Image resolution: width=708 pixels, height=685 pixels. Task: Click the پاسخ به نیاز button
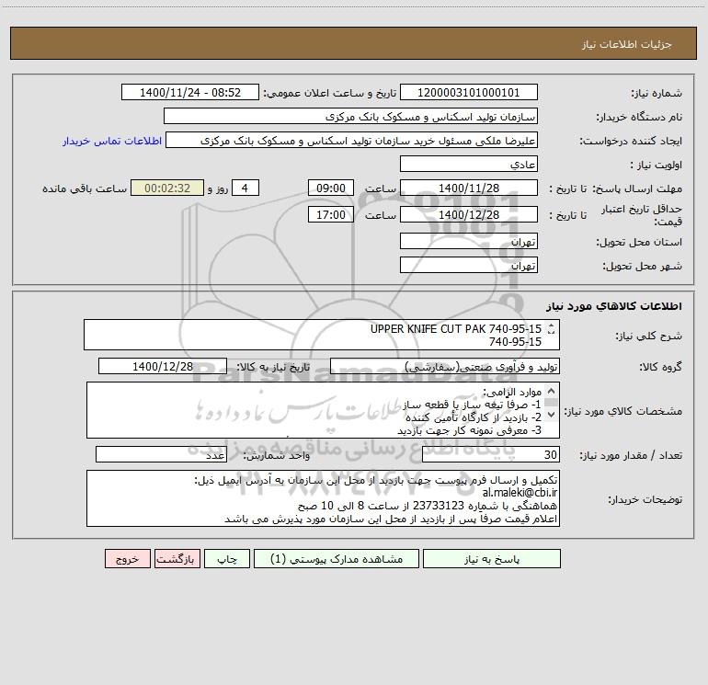pos(492,558)
